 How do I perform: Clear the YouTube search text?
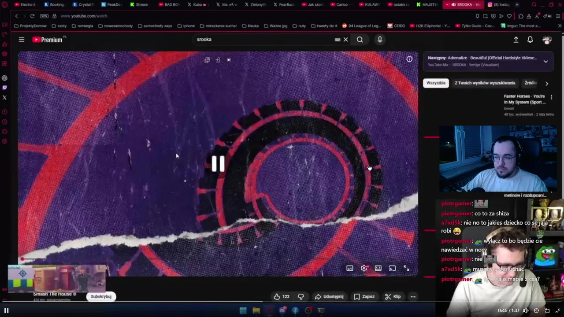(x=345, y=40)
